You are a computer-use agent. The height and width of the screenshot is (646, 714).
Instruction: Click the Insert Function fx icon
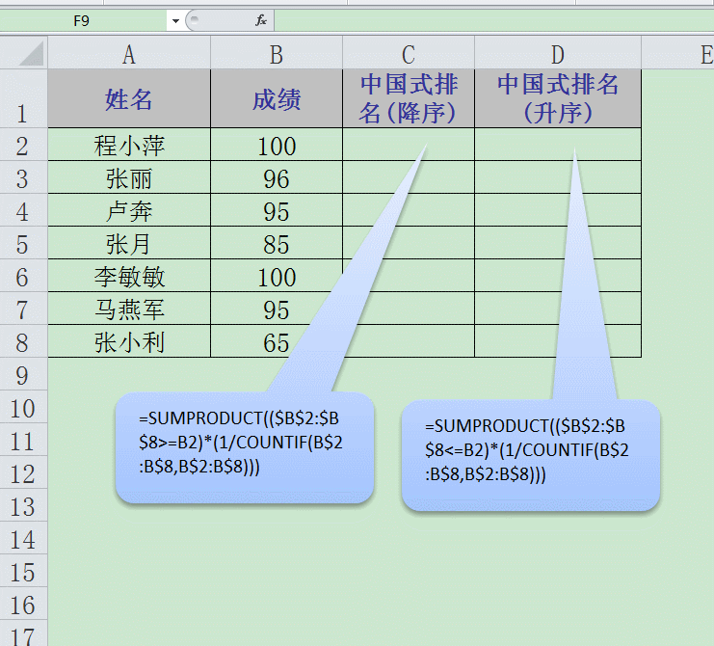[x=260, y=20]
